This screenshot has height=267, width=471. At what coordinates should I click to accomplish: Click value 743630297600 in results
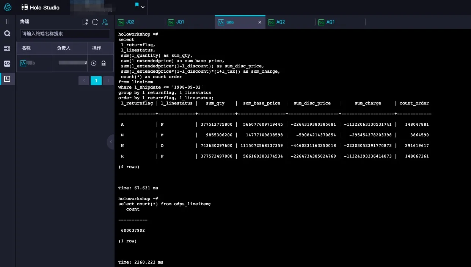pyautogui.click(x=216, y=145)
